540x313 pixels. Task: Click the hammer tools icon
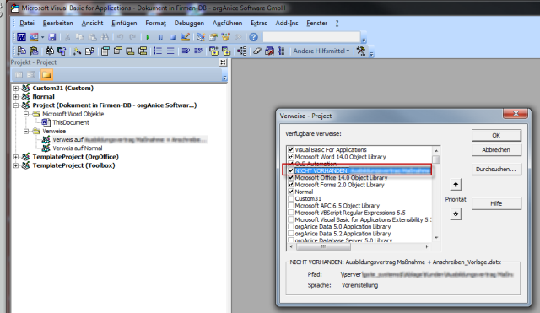[x=361, y=51]
